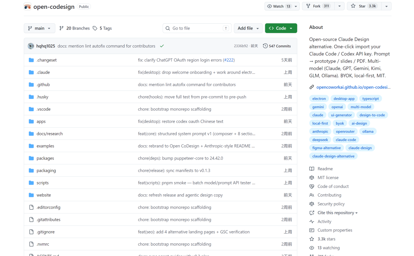This screenshot has height=256, width=414.
Task: Click the tag icon beside 5 Tags
Action: (x=95, y=28)
